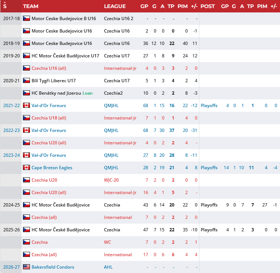Open the Czechia U16 (all) team link
The width and height of the screenshot is (280, 273).
49,68
